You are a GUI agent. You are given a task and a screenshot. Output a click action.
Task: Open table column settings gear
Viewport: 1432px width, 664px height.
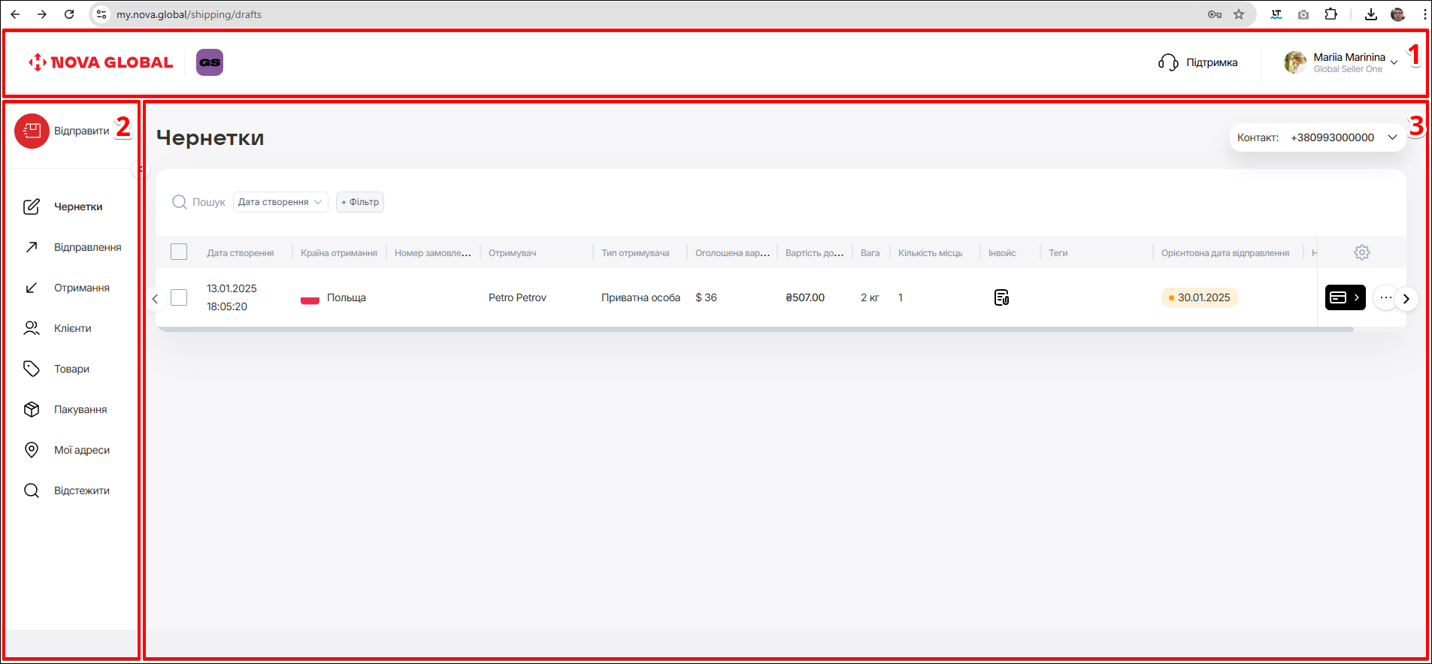point(1361,252)
